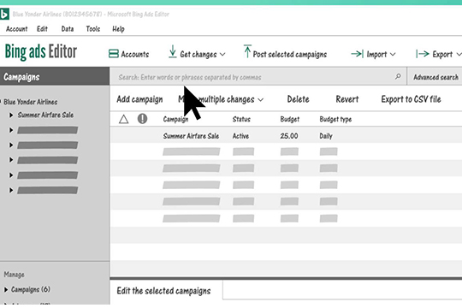This screenshot has height=308, width=462.
Task: Open the Edit menu
Action: click(42, 29)
